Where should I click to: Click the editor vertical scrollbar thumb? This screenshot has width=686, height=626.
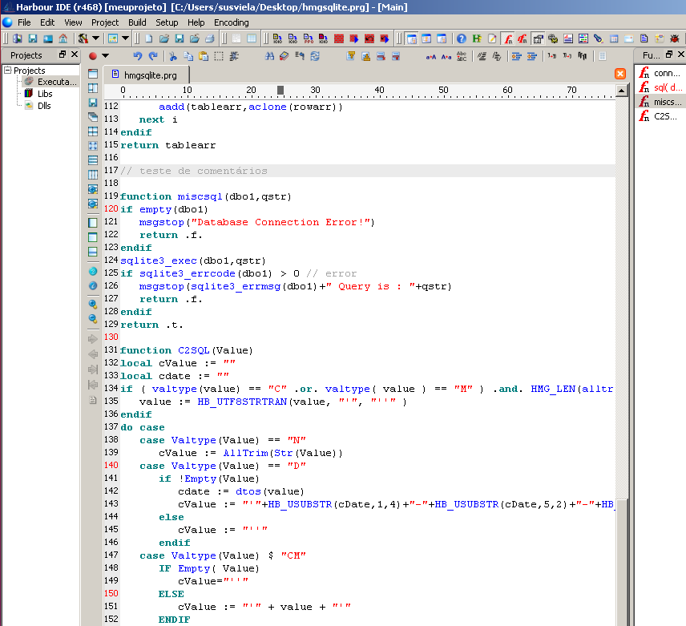click(621, 561)
